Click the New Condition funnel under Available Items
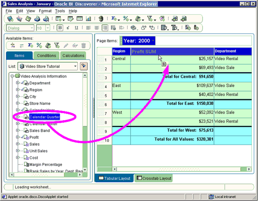This screenshot has height=201, width=258. tap(57, 45)
